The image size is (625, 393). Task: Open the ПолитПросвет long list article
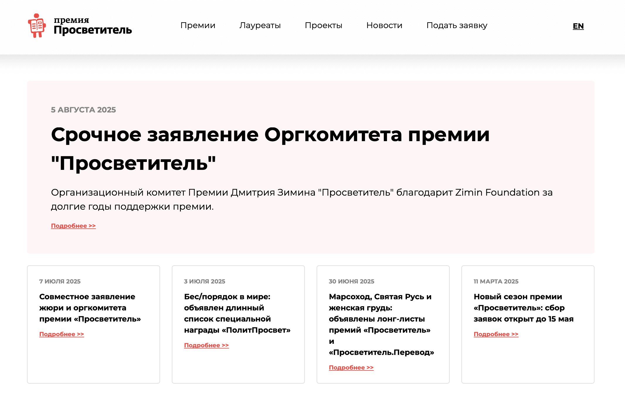coord(237,313)
